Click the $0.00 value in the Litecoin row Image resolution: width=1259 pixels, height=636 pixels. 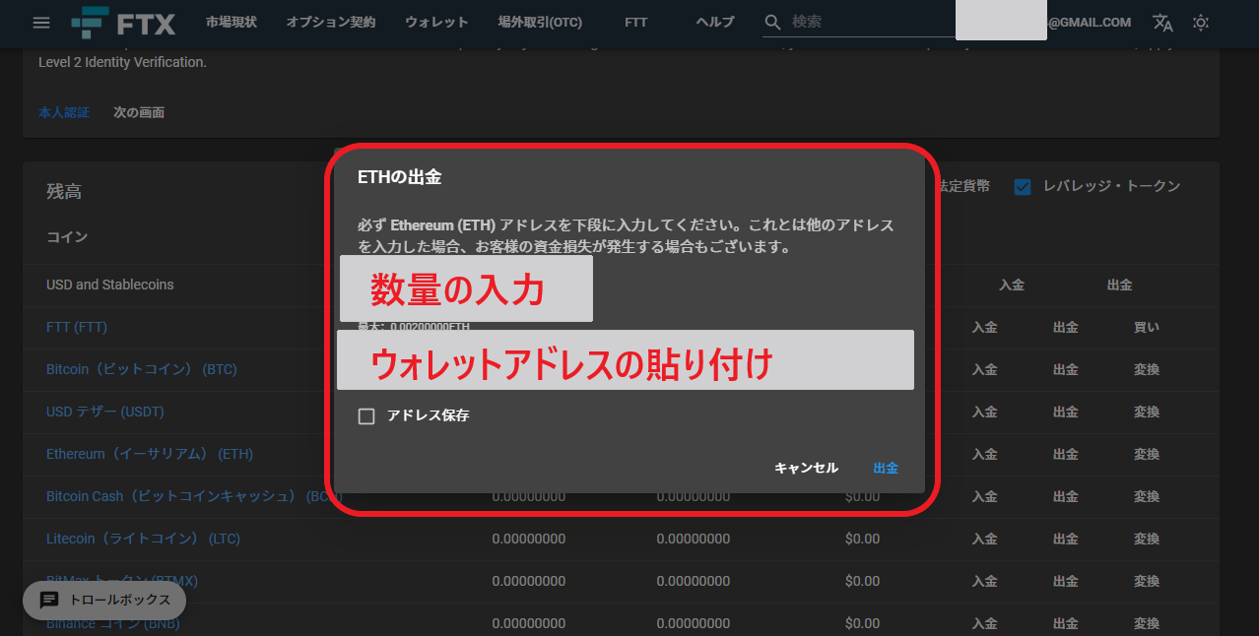(862, 539)
